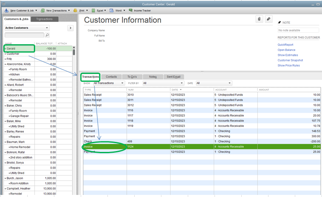This screenshot has height=197, width=322.
Task: Open Date filter dropdown
Action: click(214, 83)
